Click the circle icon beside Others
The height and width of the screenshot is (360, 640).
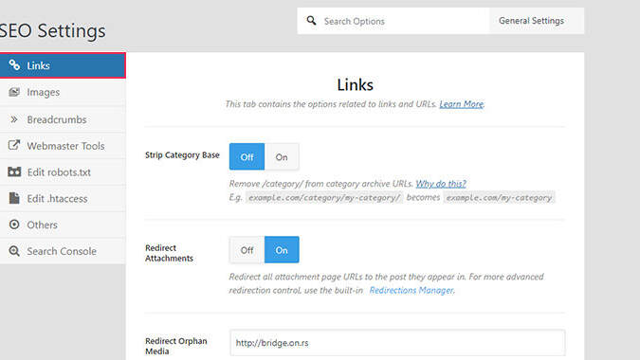pos(14,225)
